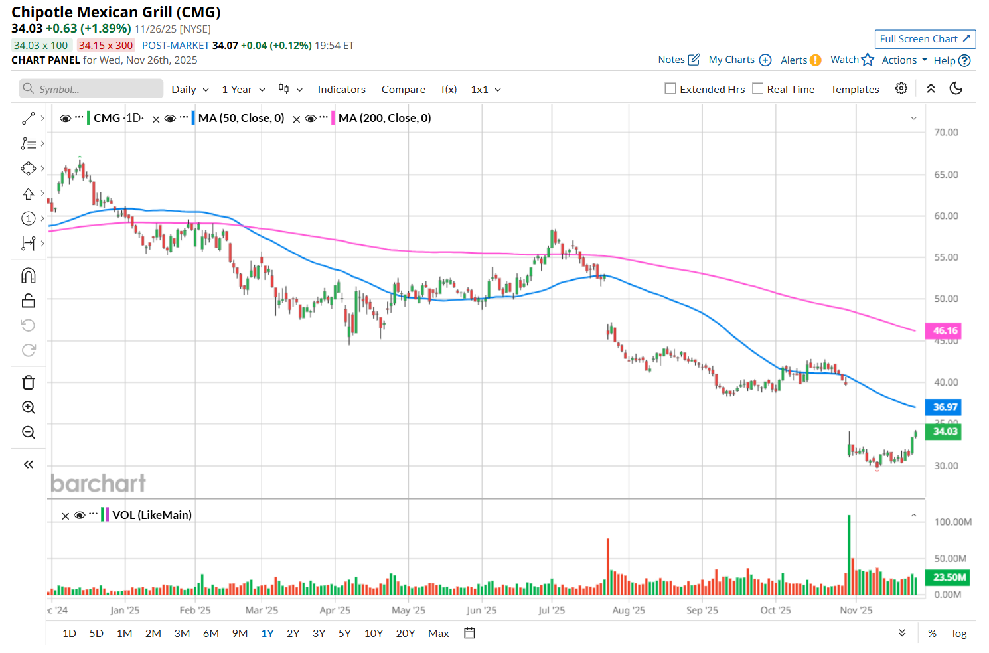
Task: Open Notes for this chart
Action: point(678,60)
